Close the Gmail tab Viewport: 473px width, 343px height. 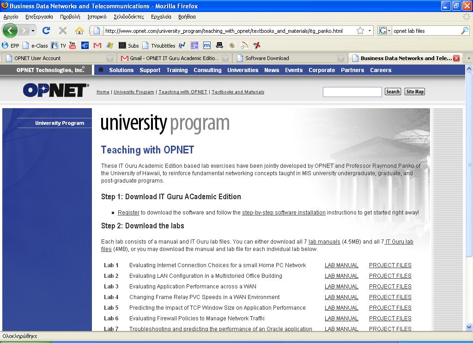tap(225, 58)
